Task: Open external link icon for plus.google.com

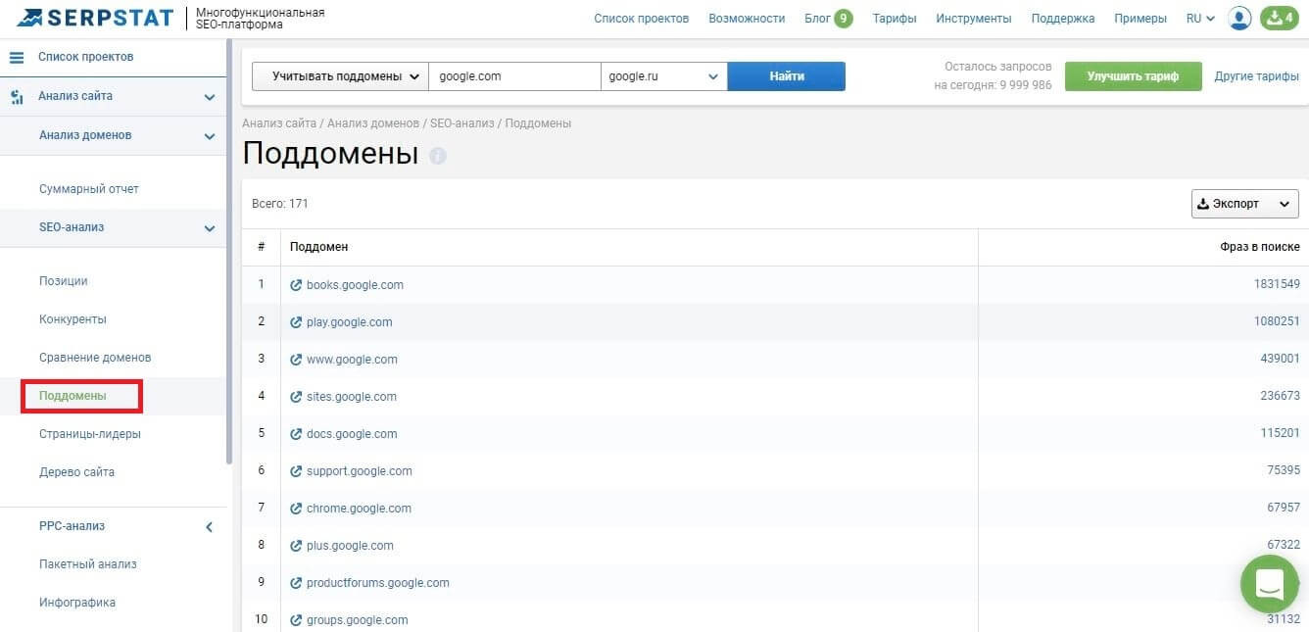Action: pos(296,546)
